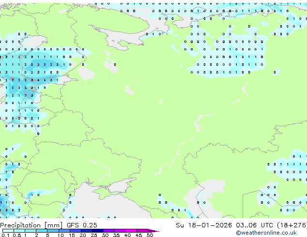The height and width of the screenshot is (237, 307).
Task: Click the 'Su 18-01-2026' date label
Action: click(204, 225)
